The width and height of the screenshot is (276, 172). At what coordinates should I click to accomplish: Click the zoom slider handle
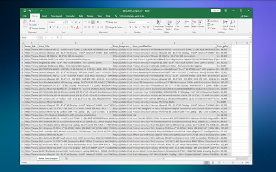[x=233, y=163]
